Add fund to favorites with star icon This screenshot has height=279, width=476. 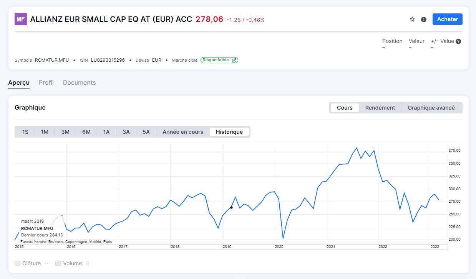click(x=412, y=19)
